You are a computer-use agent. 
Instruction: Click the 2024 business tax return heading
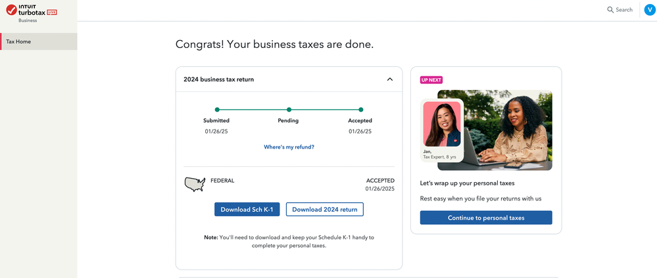coord(219,79)
